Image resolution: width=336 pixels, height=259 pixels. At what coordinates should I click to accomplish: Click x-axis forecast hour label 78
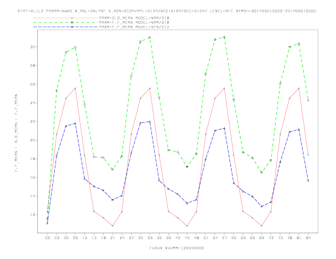[x=290, y=238]
